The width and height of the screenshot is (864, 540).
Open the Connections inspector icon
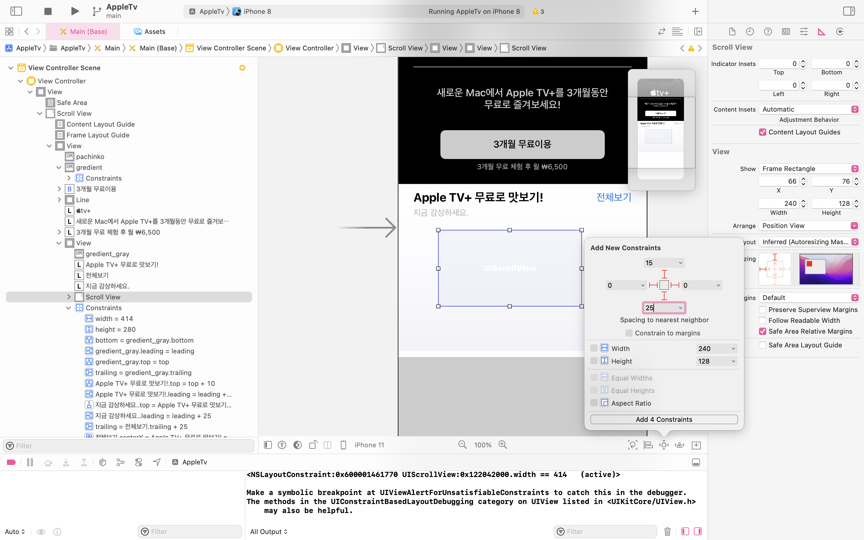(x=840, y=31)
